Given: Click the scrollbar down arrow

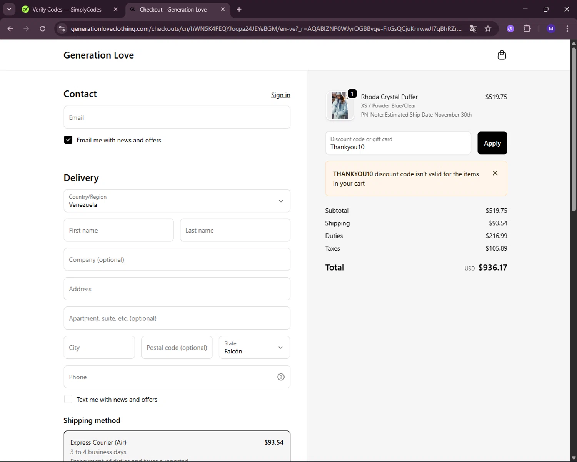Looking at the screenshot, I should (x=574, y=458).
